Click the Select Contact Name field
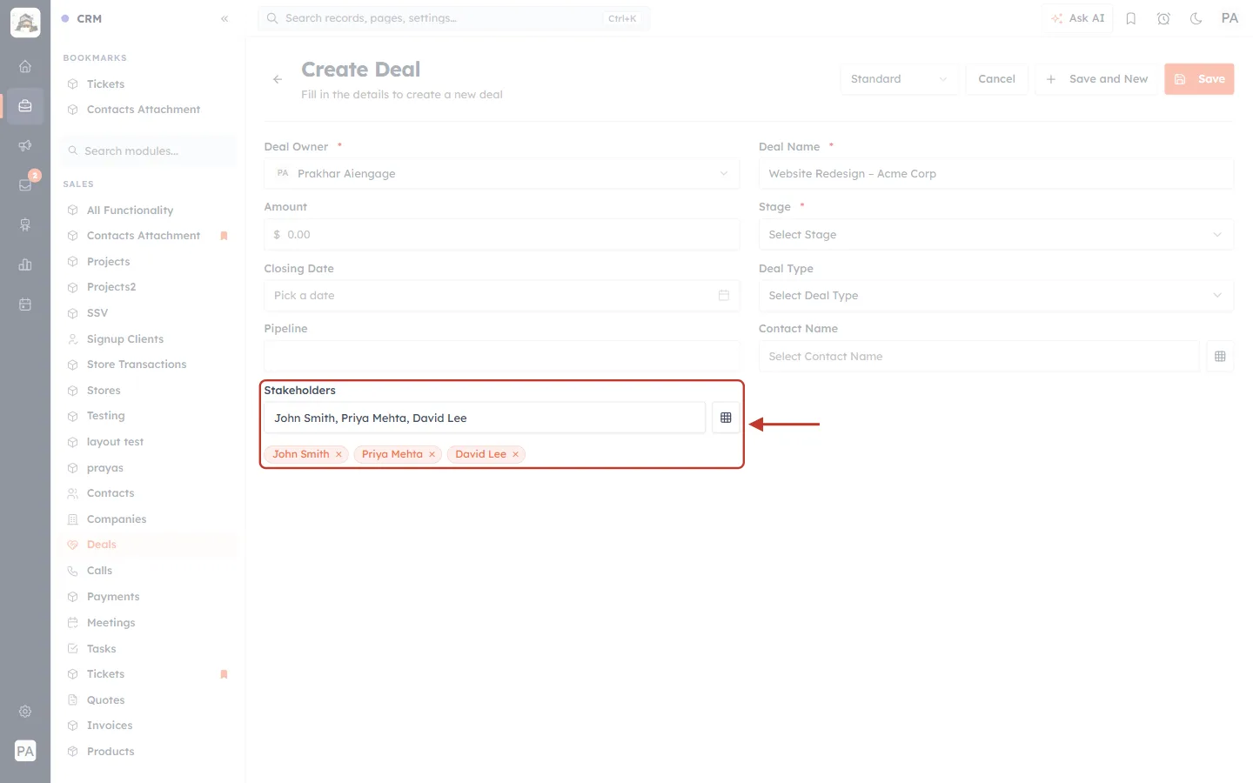Image resolution: width=1253 pixels, height=783 pixels. click(x=979, y=357)
